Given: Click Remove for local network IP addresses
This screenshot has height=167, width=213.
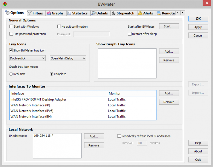Looking at the screenshot, I should 94,145.
